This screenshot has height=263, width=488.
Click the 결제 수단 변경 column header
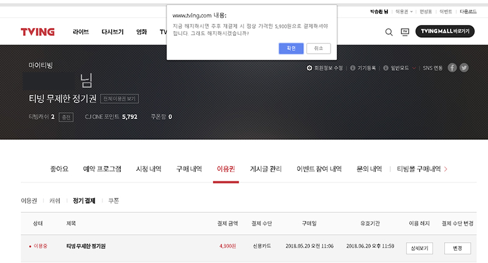tap(457, 223)
